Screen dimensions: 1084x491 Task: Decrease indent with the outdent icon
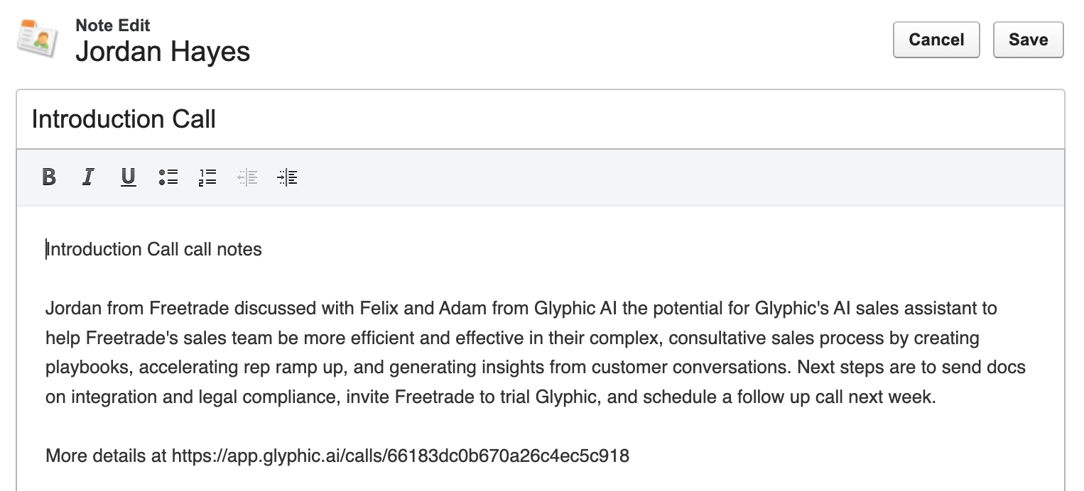(x=247, y=177)
